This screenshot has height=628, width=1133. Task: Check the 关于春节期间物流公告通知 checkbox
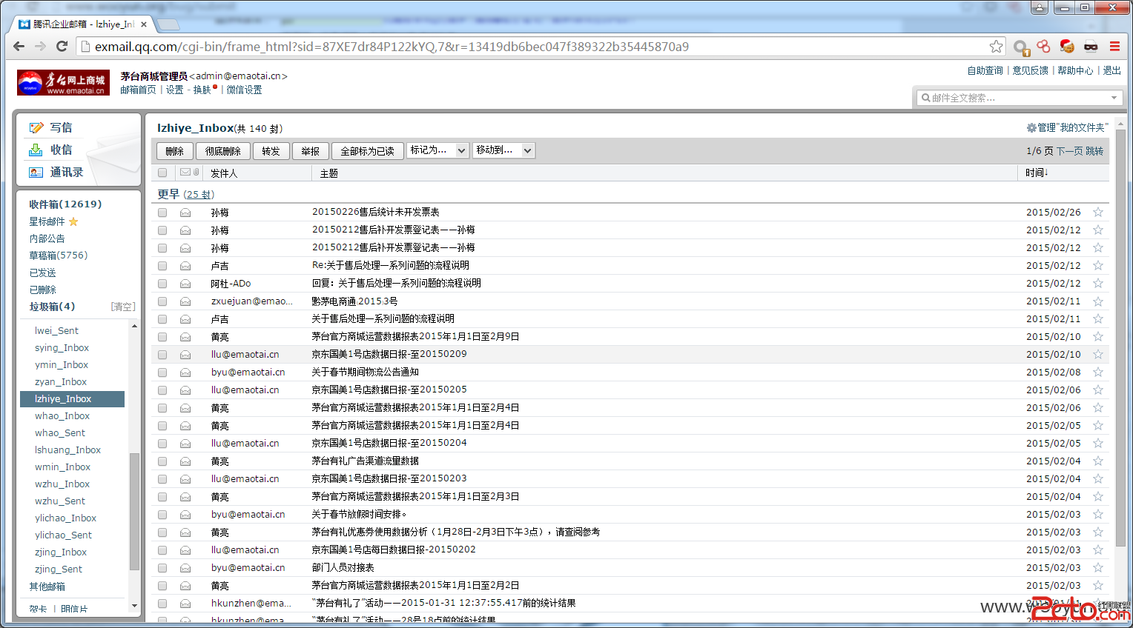162,373
